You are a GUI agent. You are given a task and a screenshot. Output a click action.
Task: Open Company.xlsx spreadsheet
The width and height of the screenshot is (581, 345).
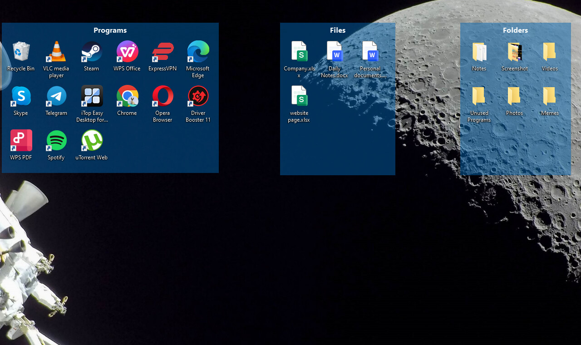pos(299,51)
